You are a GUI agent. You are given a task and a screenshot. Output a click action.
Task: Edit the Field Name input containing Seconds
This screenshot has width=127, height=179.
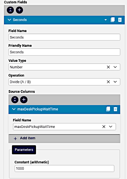(x=64, y=37)
